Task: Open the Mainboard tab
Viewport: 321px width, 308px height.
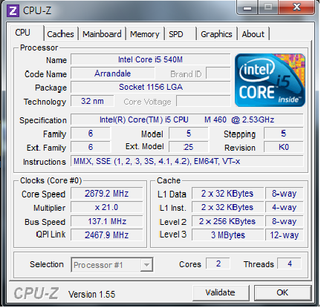Action: coord(102,34)
